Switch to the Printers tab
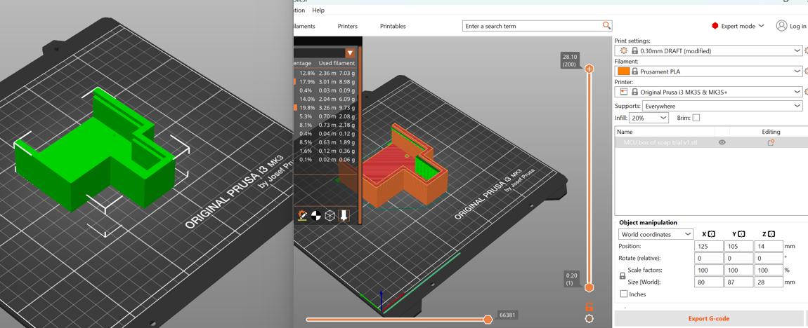808x328 pixels. tap(347, 26)
